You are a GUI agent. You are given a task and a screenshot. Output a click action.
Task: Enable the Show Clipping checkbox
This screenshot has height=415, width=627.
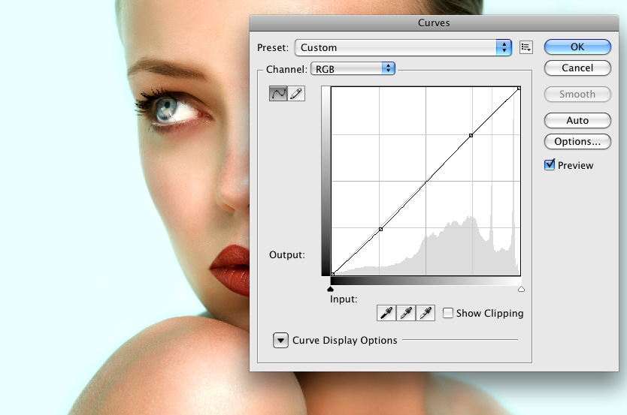[x=448, y=313]
